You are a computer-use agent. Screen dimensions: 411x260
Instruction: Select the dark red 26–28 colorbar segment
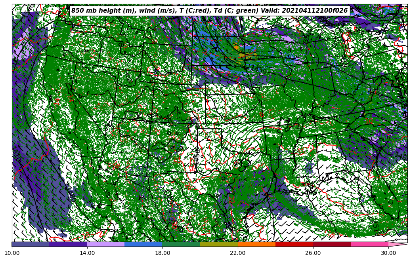[332, 244]
